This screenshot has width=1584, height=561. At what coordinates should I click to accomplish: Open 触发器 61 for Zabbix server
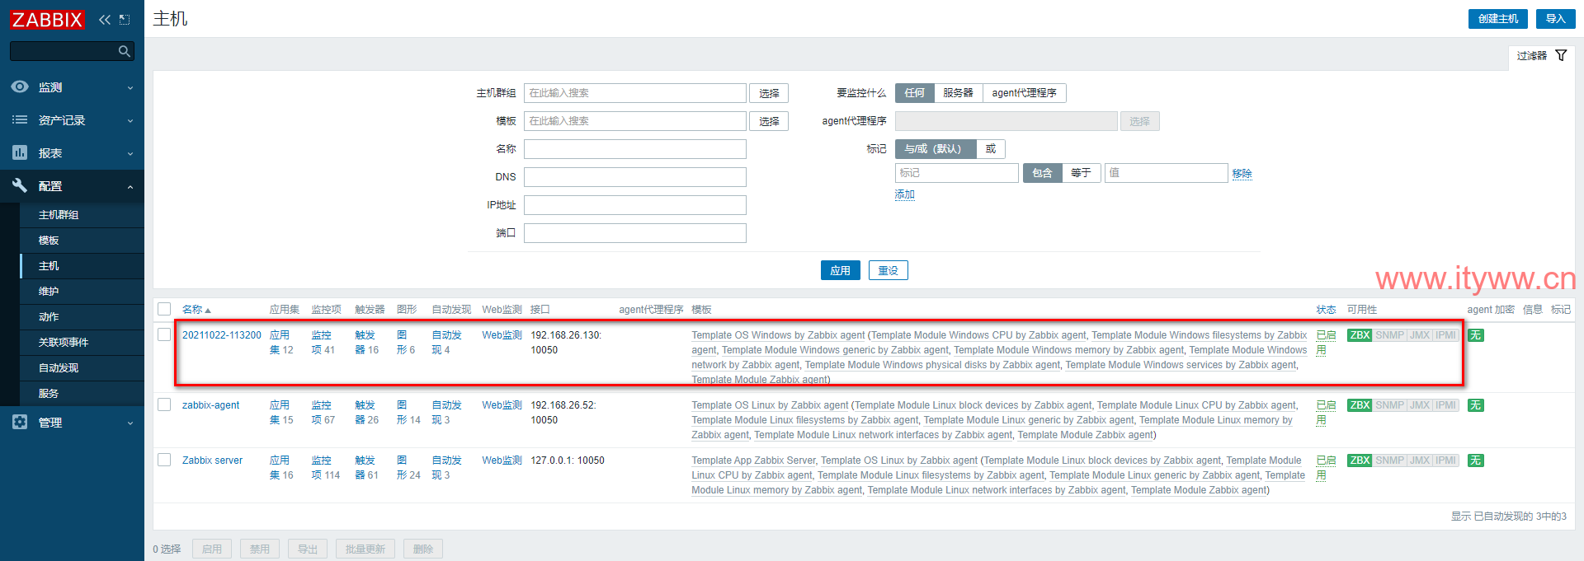(366, 468)
